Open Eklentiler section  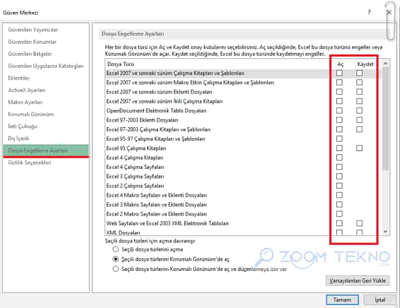(x=19, y=78)
